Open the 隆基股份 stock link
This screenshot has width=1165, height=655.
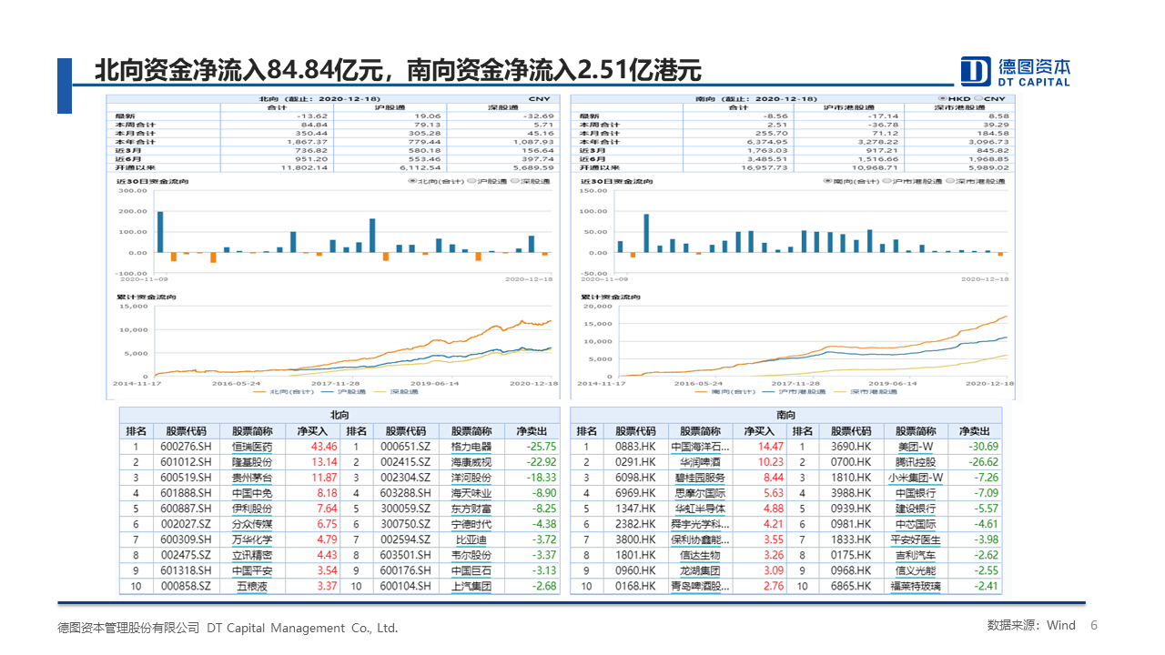[252, 462]
